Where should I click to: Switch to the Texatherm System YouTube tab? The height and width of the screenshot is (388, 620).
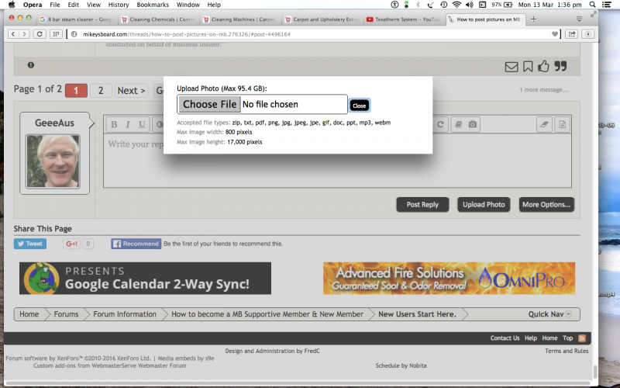pyautogui.click(x=404, y=19)
